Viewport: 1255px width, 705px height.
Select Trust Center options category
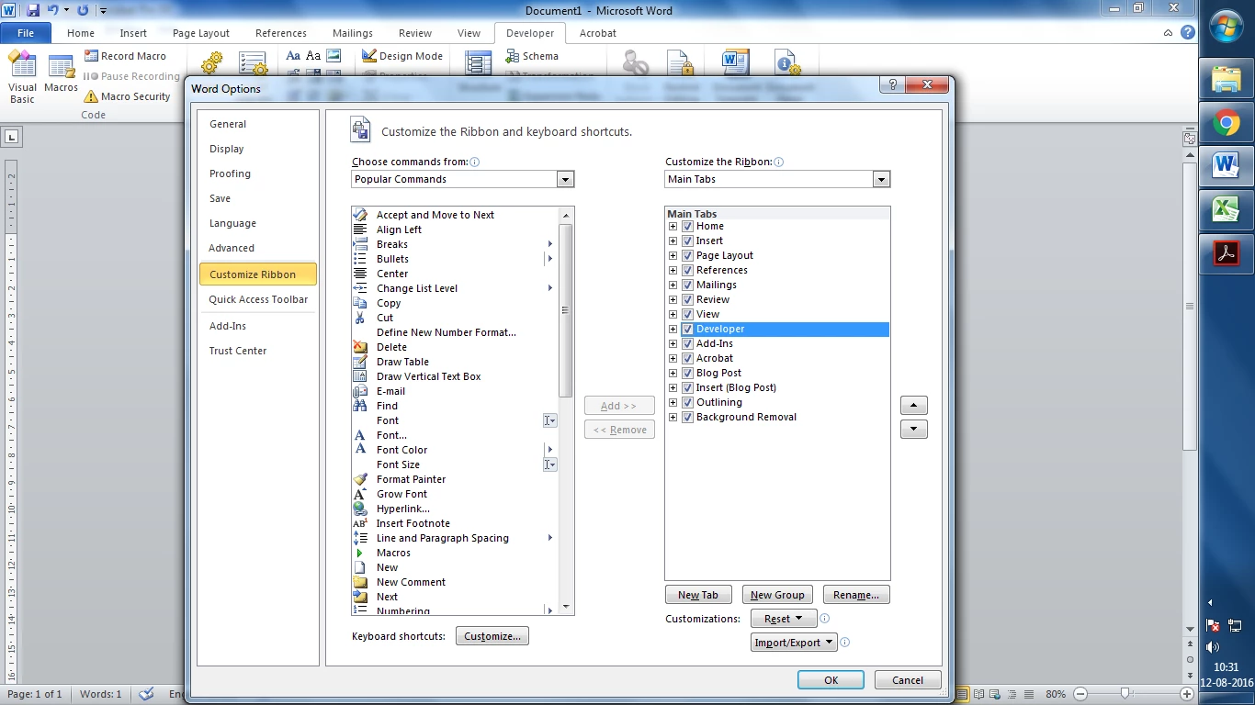258,351
